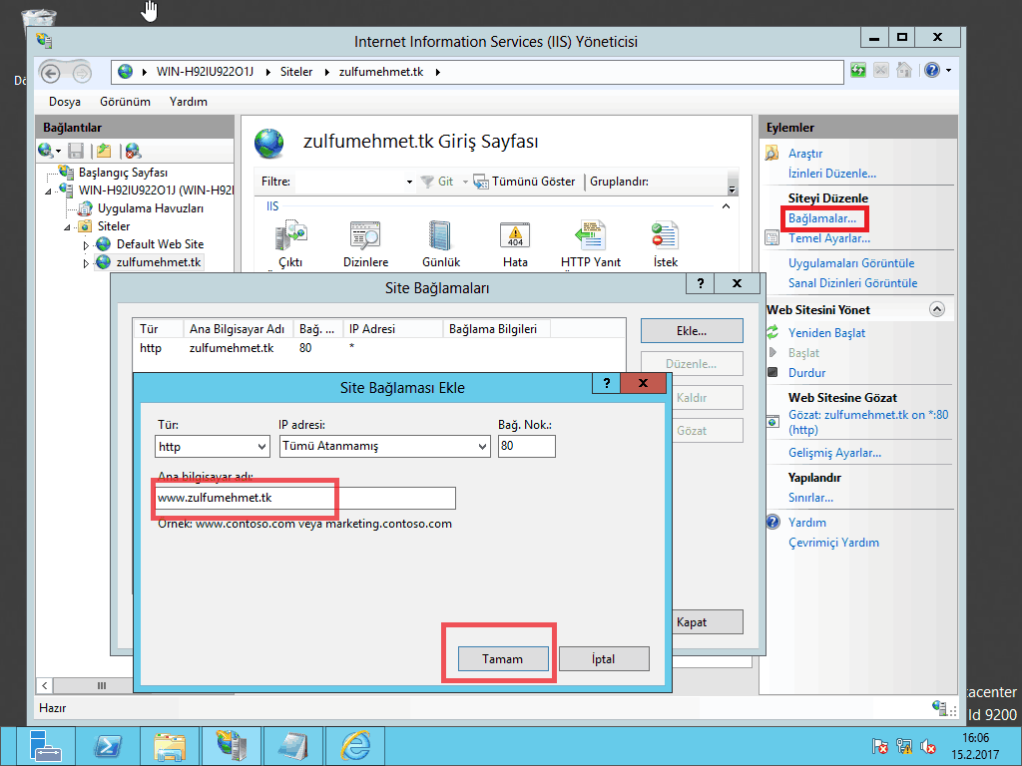
Task: Open the Dizinlere feature icon
Action: pyautogui.click(x=365, y=245)
